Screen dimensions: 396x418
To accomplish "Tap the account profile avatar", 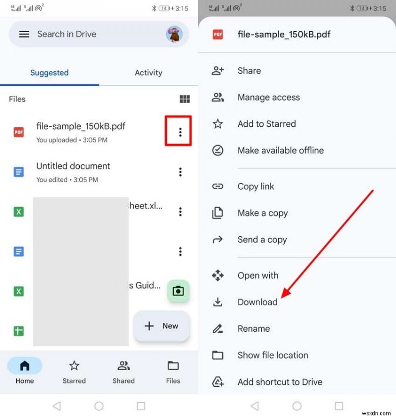I will (174, 34).
